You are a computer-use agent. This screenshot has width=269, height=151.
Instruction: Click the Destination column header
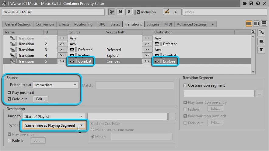click(194, 32)
